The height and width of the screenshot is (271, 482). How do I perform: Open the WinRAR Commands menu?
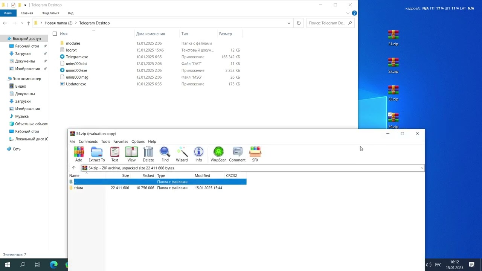click(88, 142)
